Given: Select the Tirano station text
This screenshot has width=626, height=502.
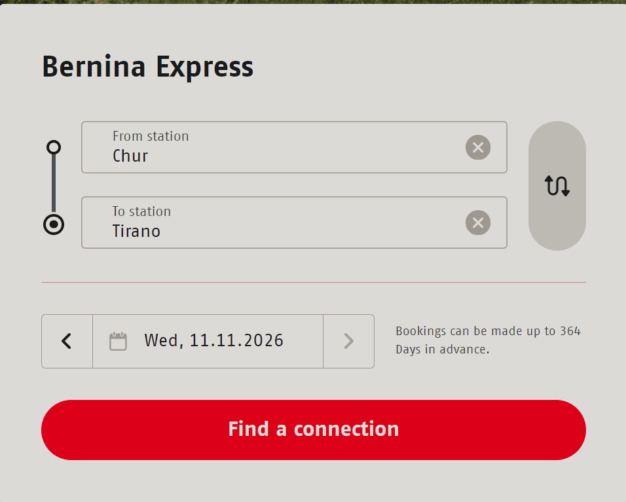Looking at the screenshot, I should tap(136, 231).
